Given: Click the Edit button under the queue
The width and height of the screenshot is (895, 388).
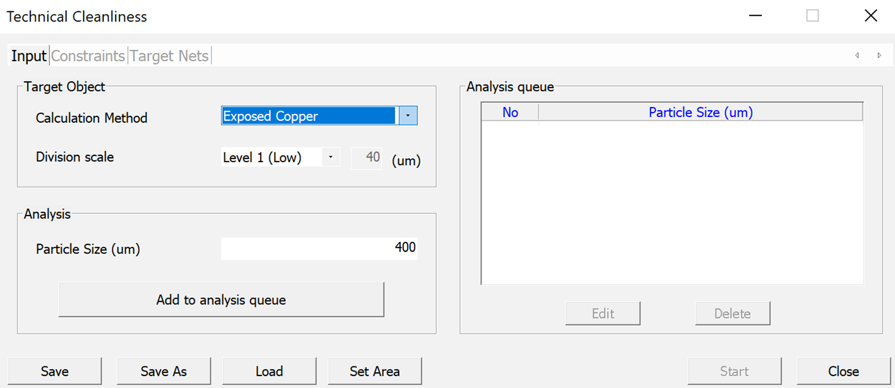Looking at the screenshot, I should point(602,314).
